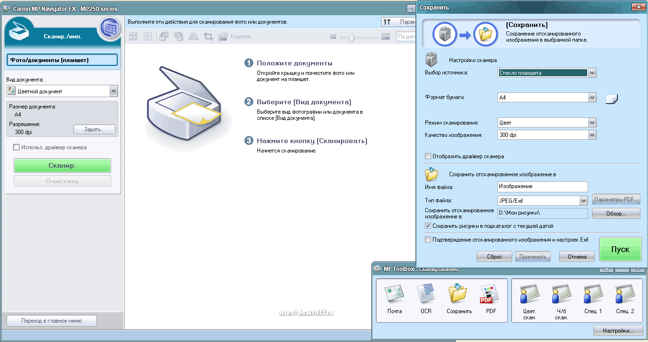
Task: Open Настройки... in MF Toolbox
Action: point(618,330)
